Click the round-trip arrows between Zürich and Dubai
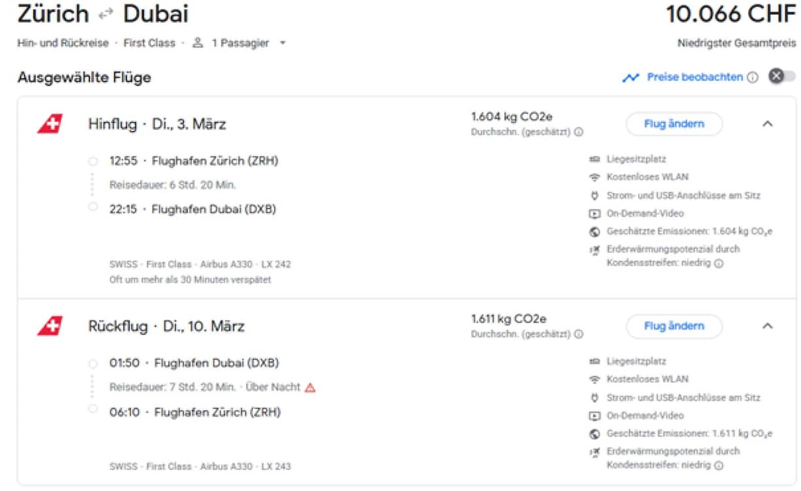 pos(106,14)
